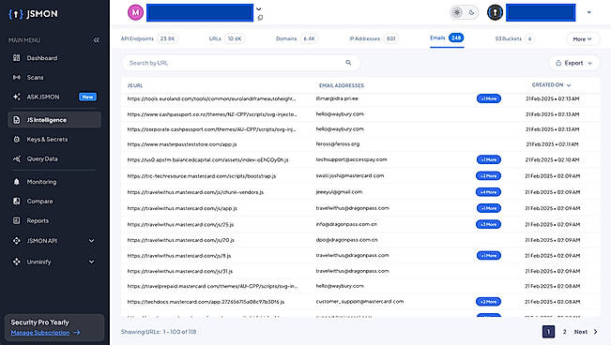Switch to IP Addresses tab

click(x=374, y=38)
